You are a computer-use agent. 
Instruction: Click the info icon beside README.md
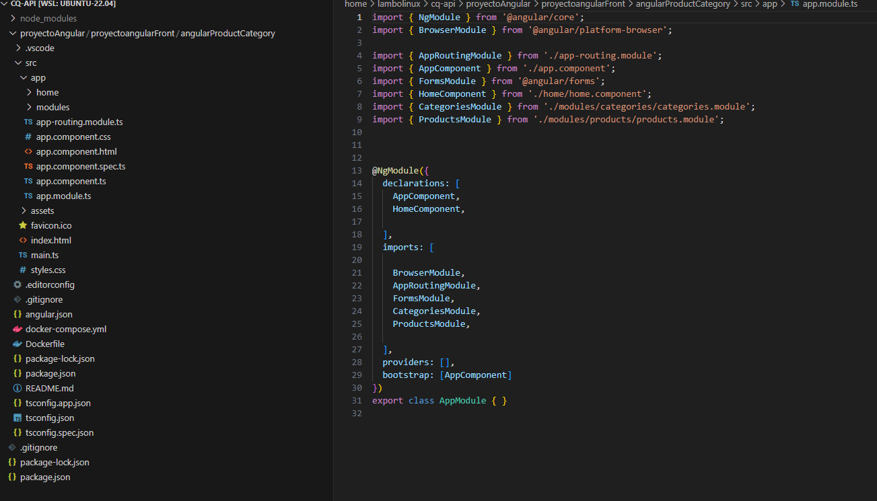click(x=17, y=388)
